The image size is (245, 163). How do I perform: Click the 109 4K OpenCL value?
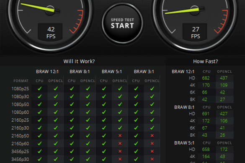pyautogui.click(x=224, y=85)
